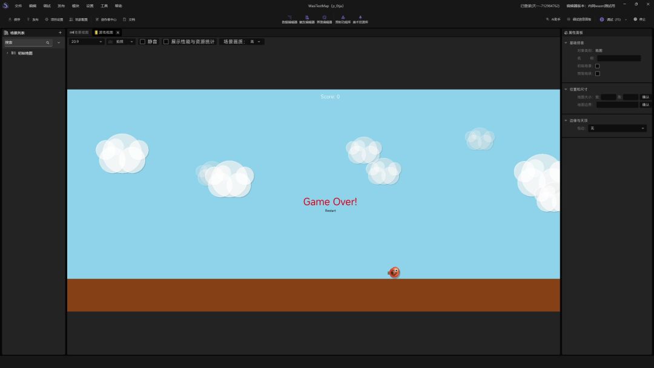The width and height of the screenshot is (654, 368).
Task: Open the 20:9 aspect ratio dropdown
Action: [x=87, y=42]
